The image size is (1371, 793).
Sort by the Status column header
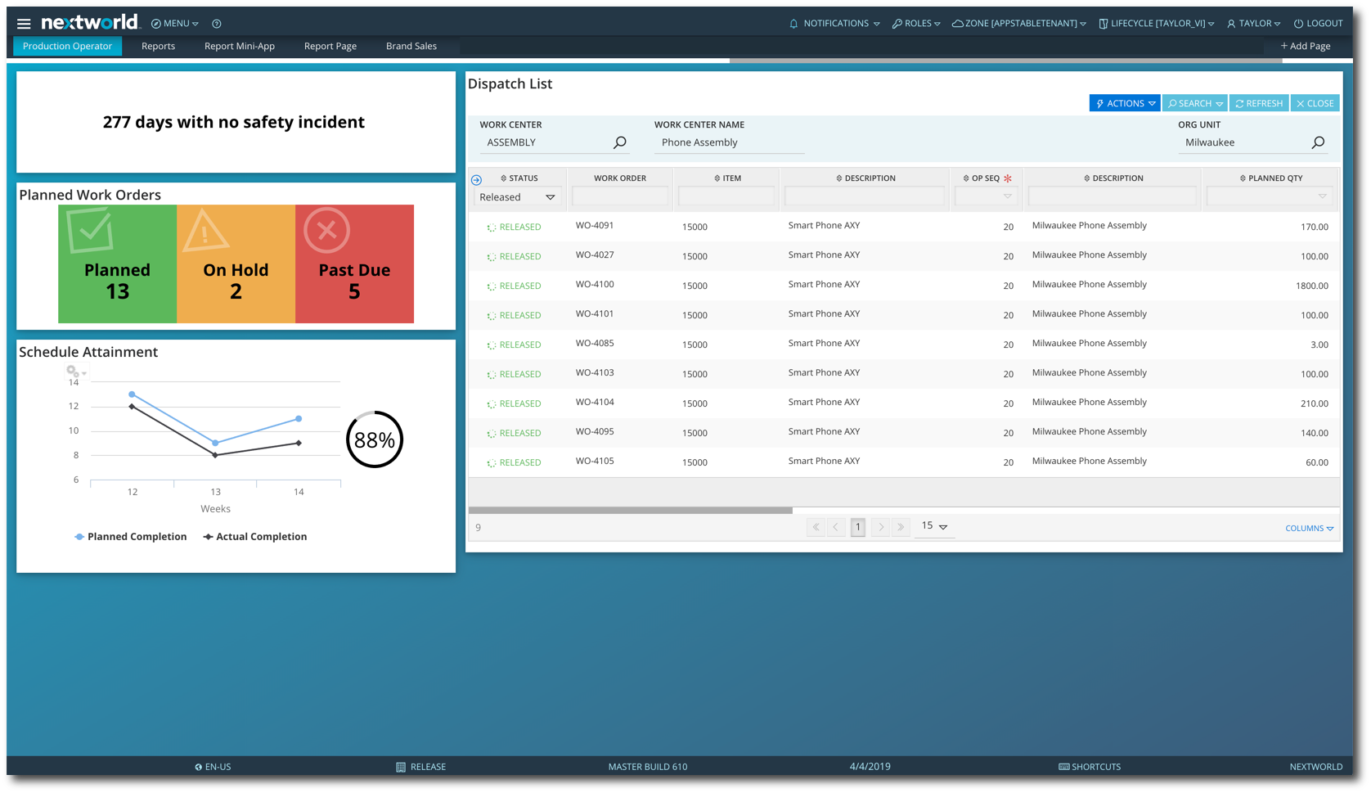pyautogui.click(x=519, y=178)
